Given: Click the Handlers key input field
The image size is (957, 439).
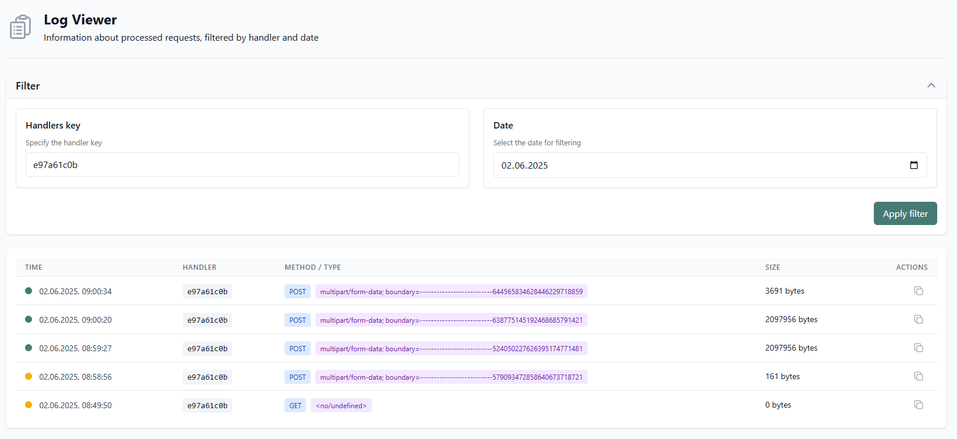Looking at the screenshot, I should pyautogui.click(x=243, y=165).
